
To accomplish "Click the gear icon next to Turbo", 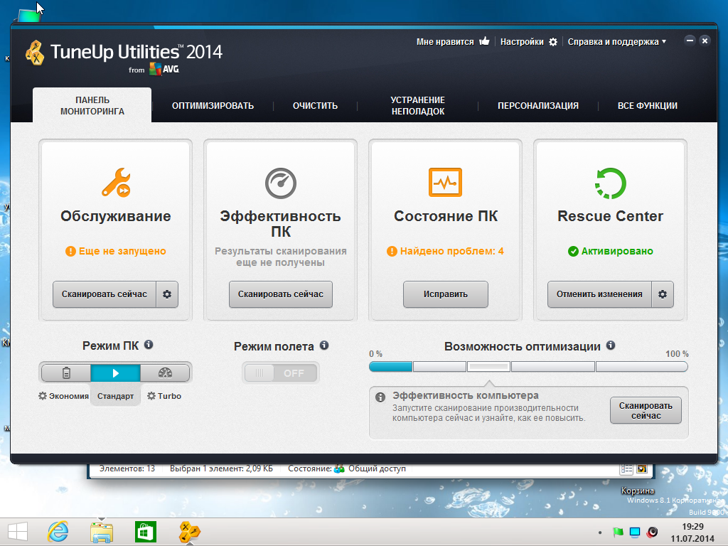I will 151,396.
